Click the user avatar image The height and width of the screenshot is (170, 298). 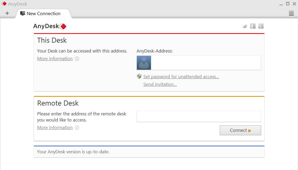point(144,63)
